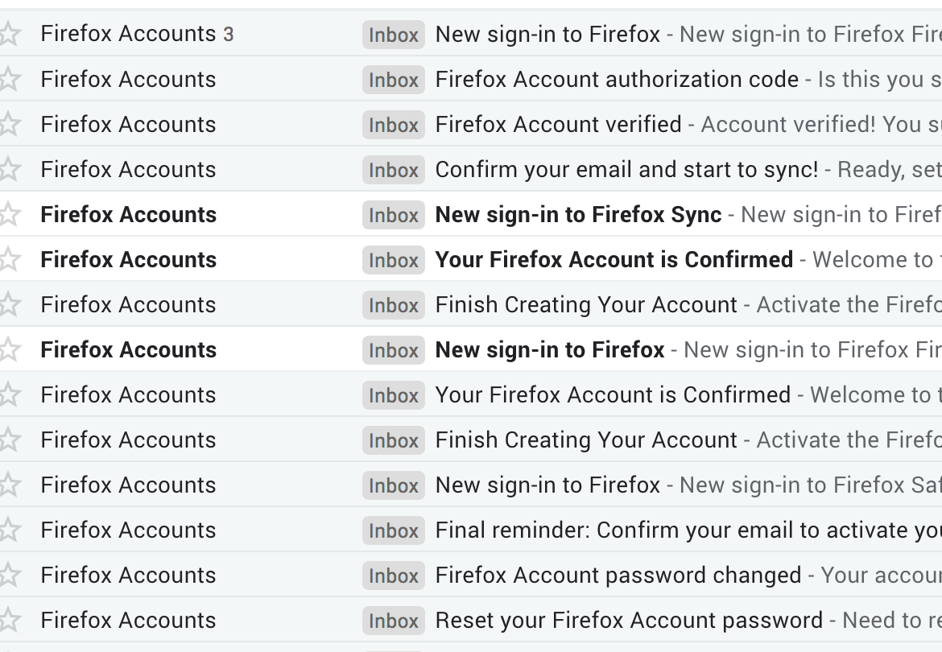
Task: Open the 'Confirm your email and start to sync!' email
Action: 626,170
